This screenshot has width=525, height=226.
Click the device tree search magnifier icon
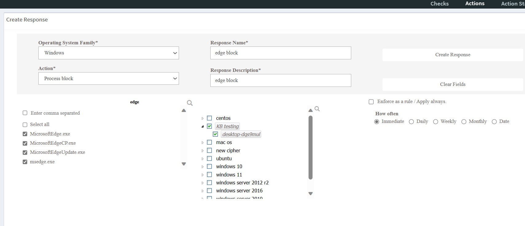(x=317, y=109)
